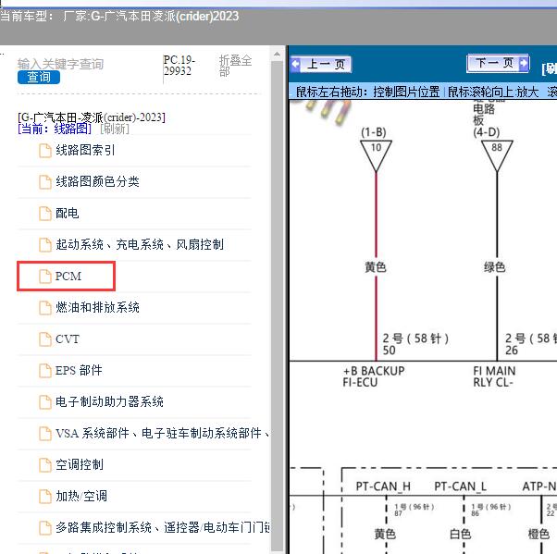Click the +B BACKUP FI-ECU label

(x=374, y=376)
